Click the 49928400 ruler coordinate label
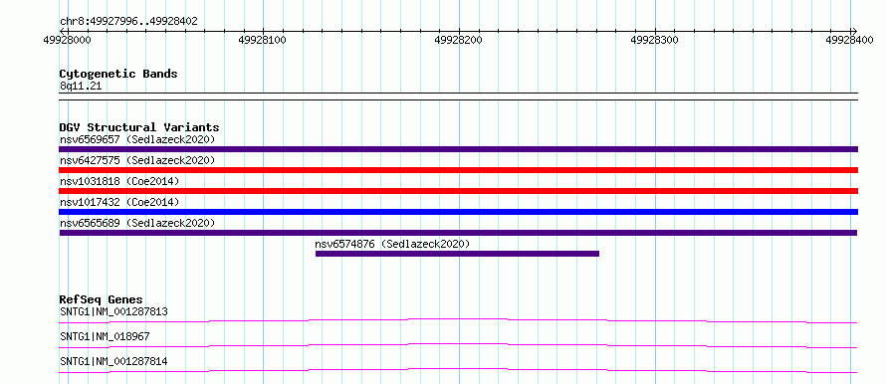This screenshot has width=886, height=384. tap(850, 40)
